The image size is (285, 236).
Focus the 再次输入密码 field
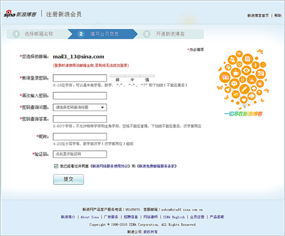point(80,96)
